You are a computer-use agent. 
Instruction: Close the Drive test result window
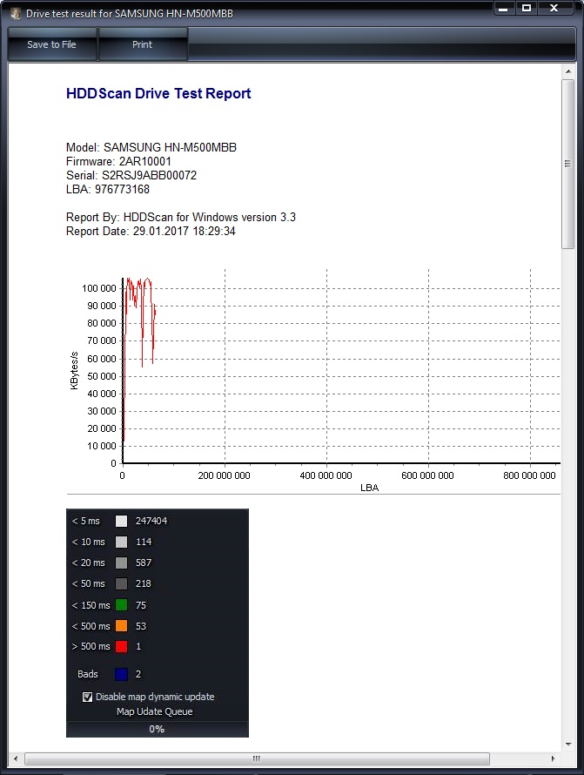tap(555, 8)
